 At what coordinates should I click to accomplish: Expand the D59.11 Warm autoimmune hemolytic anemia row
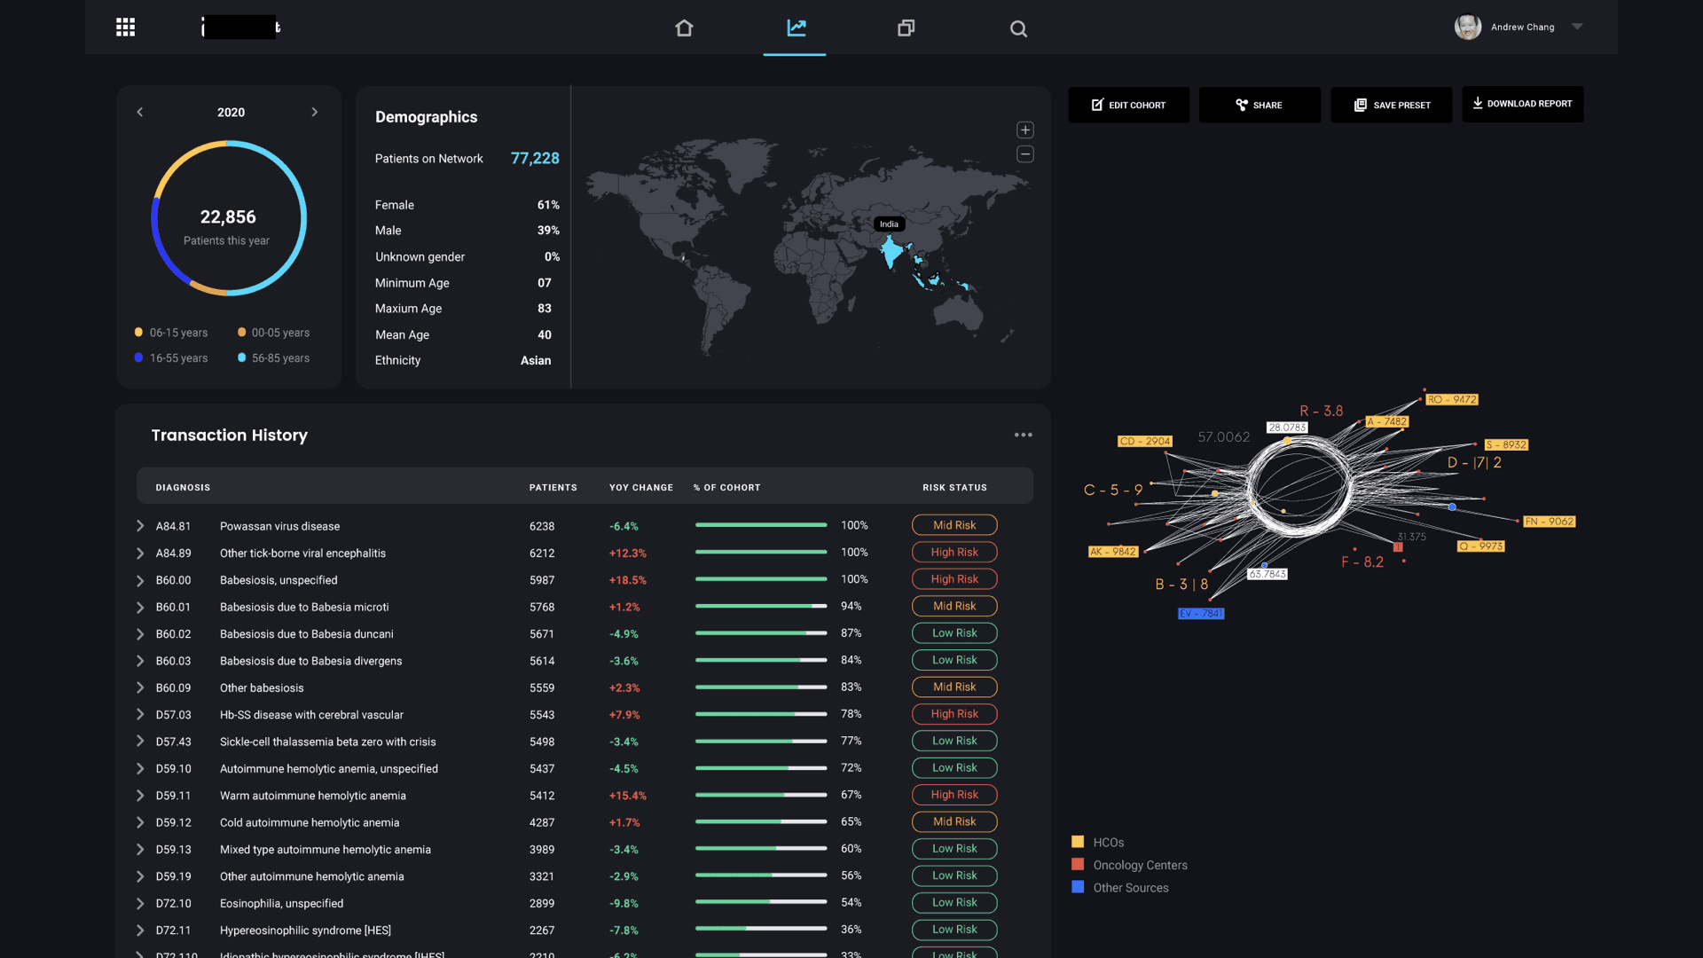[x=139, y=796]
